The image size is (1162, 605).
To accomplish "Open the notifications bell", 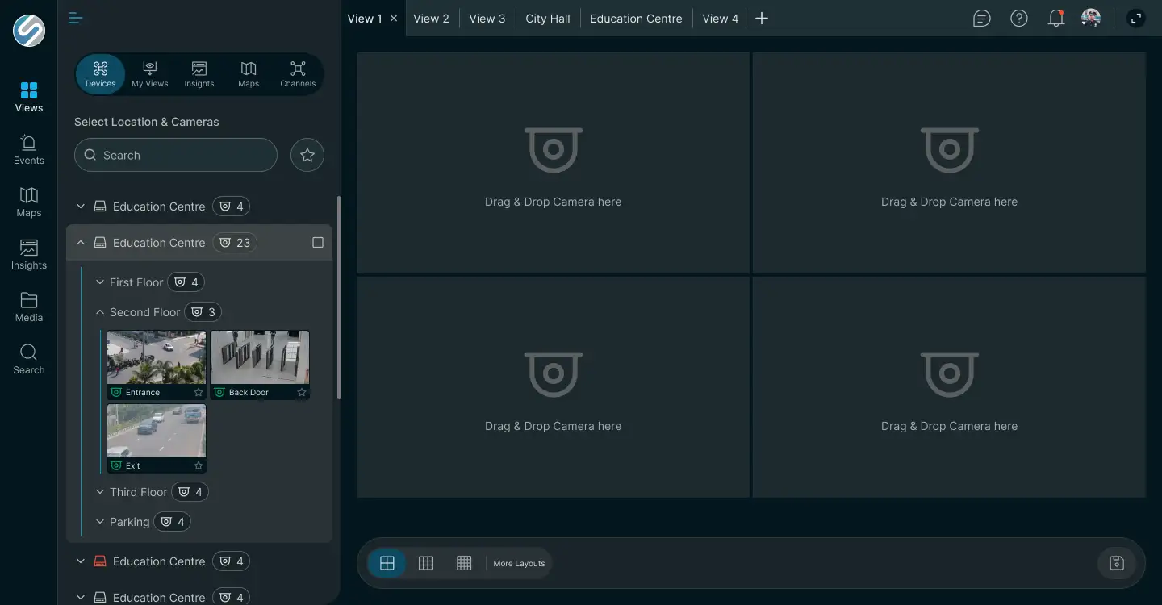I will [x=1056, y=18].
